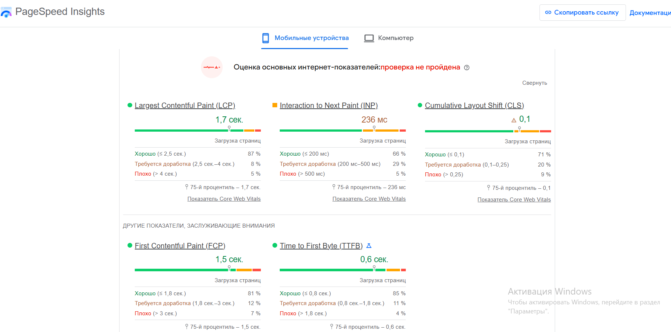Click the green status dot beside LCP

tap(130, 105)
